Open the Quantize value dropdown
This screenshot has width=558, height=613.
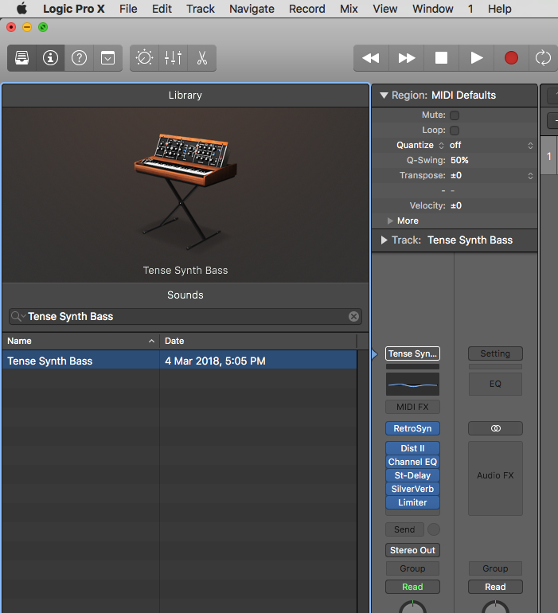491,145
